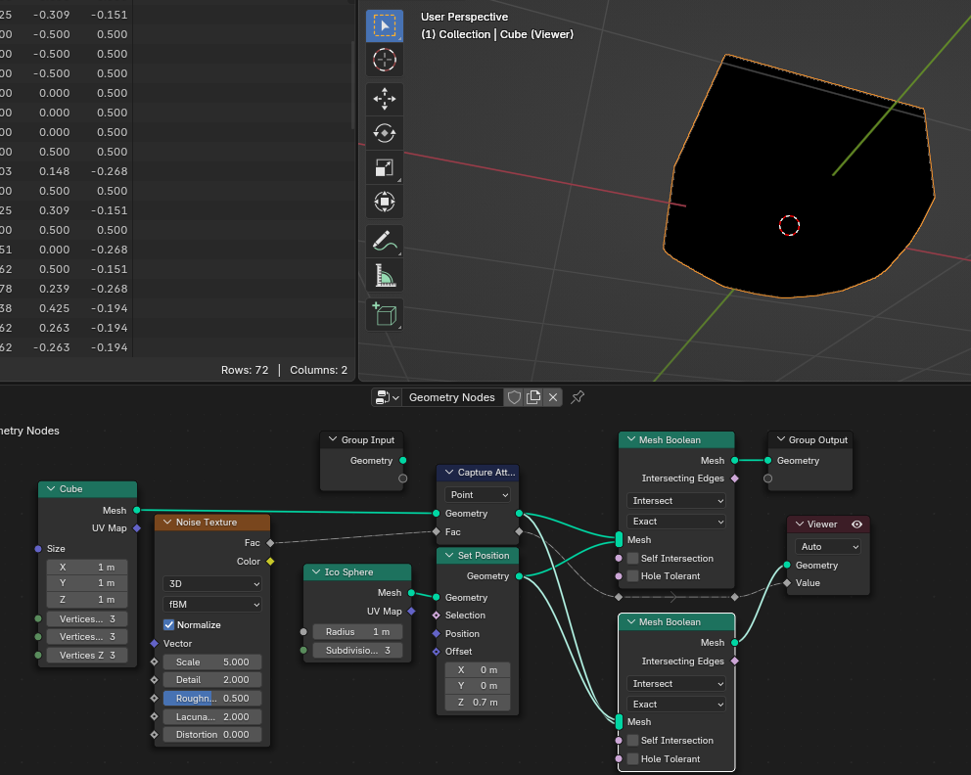Toggle fake user shield for Geometry Nodes
The height and width of the screenshot is (775, 971).
tap(514, 397)
